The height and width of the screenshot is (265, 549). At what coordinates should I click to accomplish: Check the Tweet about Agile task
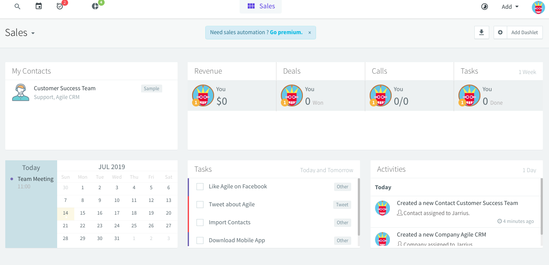tap(200, 205)
